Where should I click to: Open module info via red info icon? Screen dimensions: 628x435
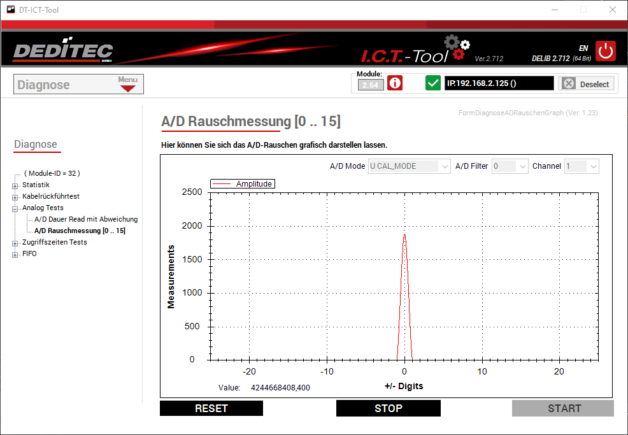click(x=395, y=83)
